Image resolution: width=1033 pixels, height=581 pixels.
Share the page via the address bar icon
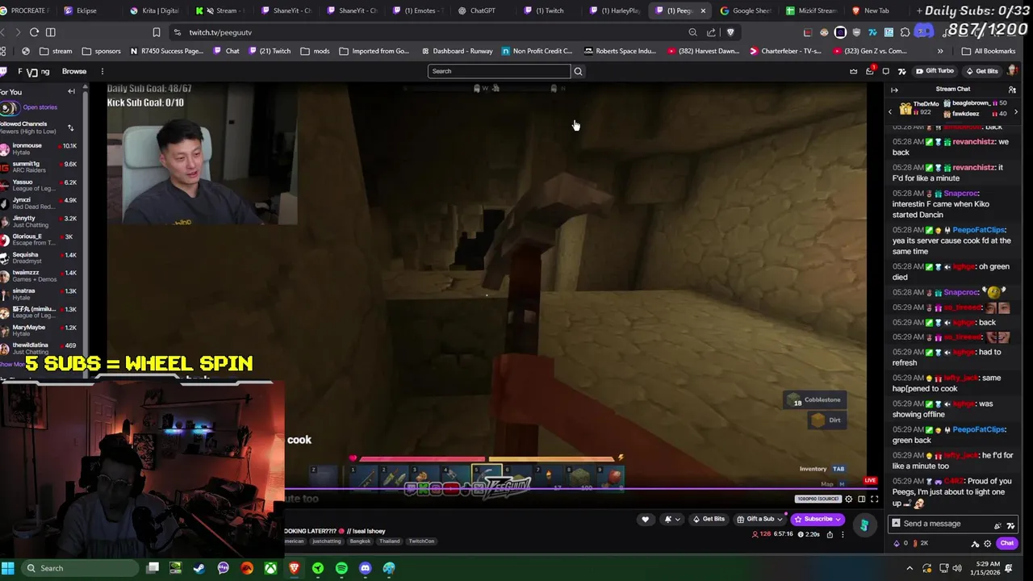[711, 32]
